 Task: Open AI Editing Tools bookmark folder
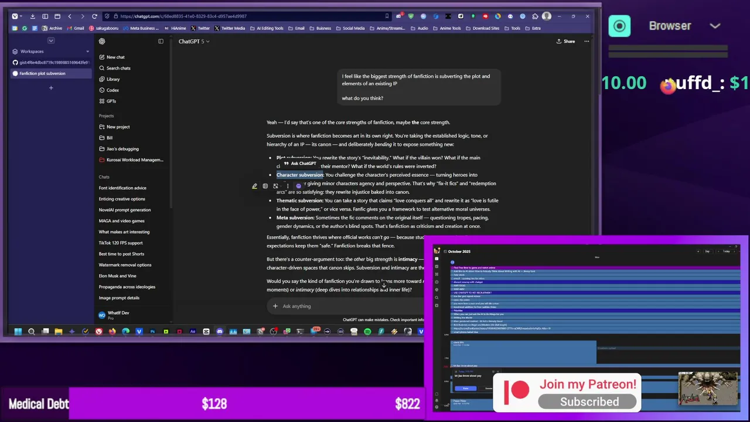coord(267,28)
